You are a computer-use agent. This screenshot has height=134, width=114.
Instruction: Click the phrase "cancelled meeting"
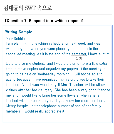tap(21, 54)
